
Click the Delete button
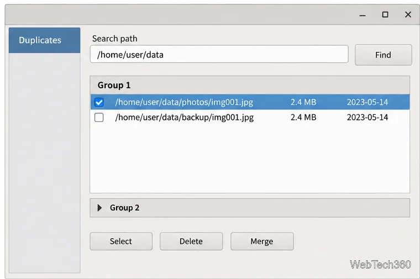(191, 241)
